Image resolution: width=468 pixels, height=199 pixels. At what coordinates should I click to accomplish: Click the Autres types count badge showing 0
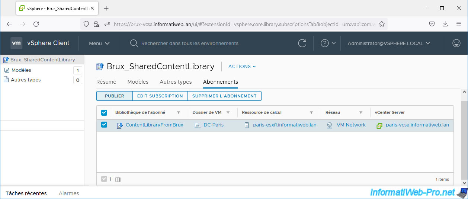[78, 80]
